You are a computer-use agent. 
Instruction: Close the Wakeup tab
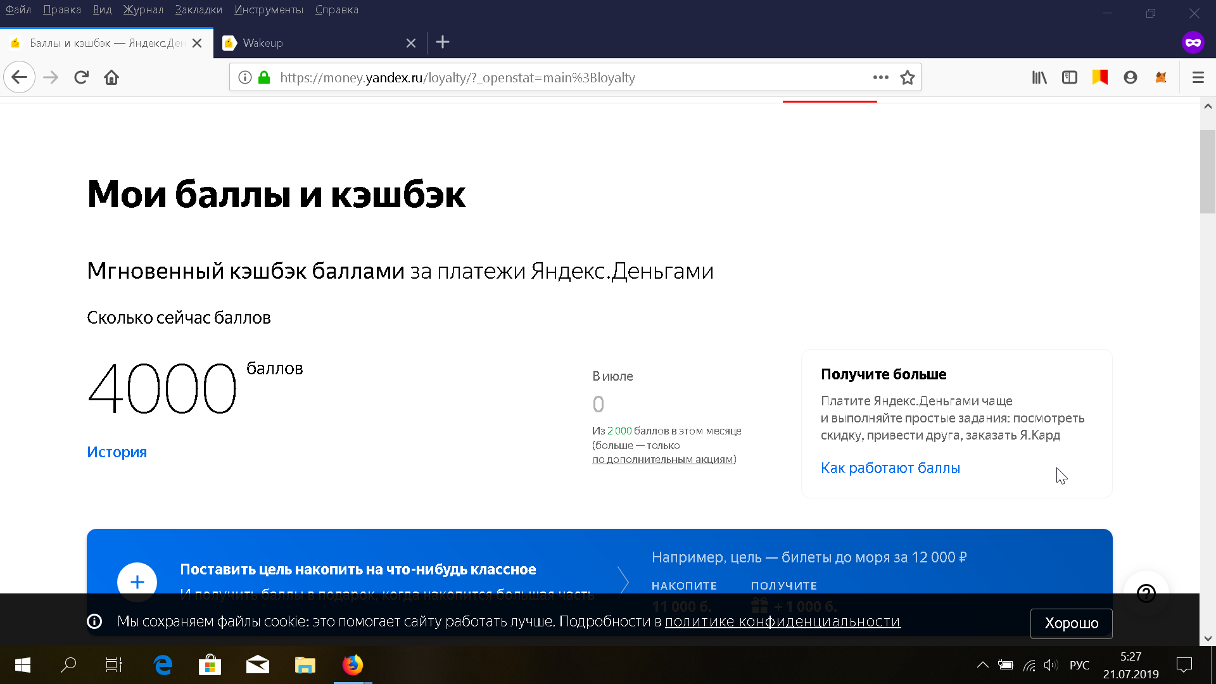point(411,43)
